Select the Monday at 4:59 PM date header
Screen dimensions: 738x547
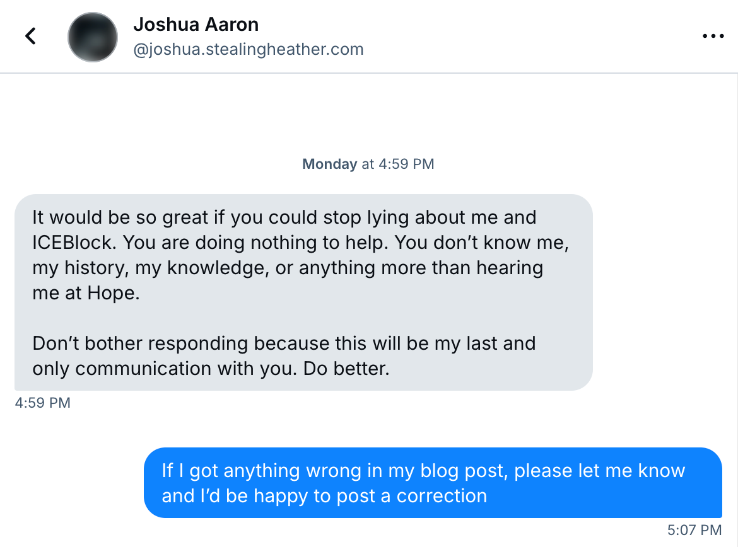tap(368, 164)
